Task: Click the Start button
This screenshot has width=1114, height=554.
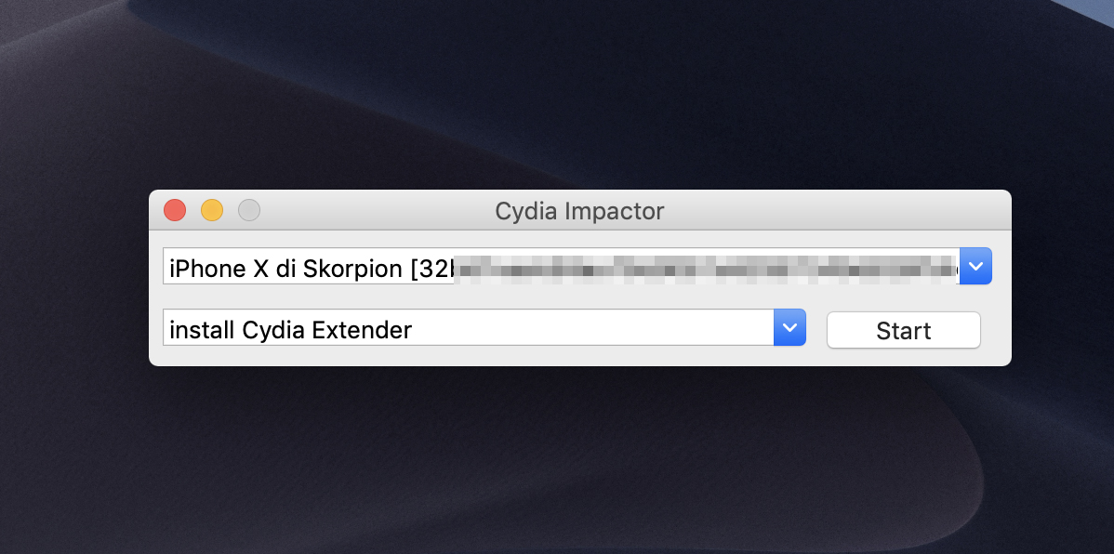Action: (903, 331)
